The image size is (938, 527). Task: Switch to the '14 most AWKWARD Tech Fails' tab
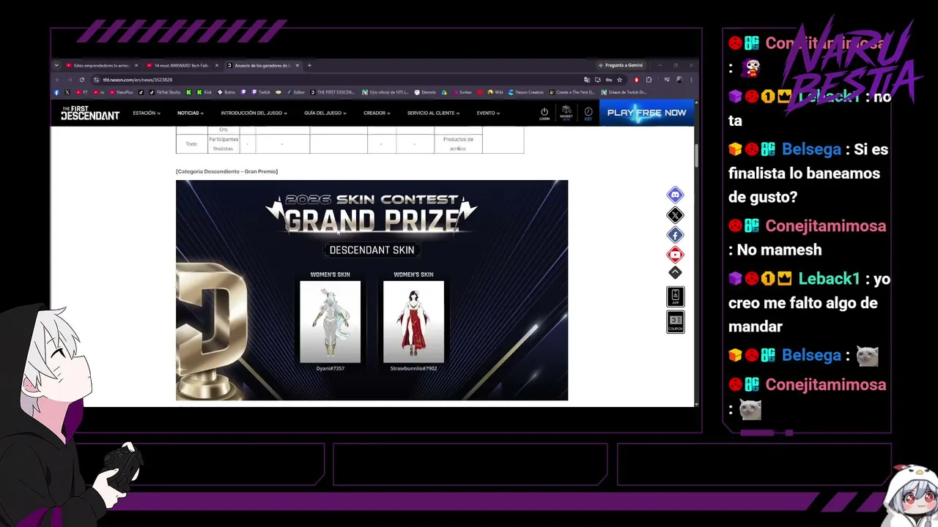181,65
